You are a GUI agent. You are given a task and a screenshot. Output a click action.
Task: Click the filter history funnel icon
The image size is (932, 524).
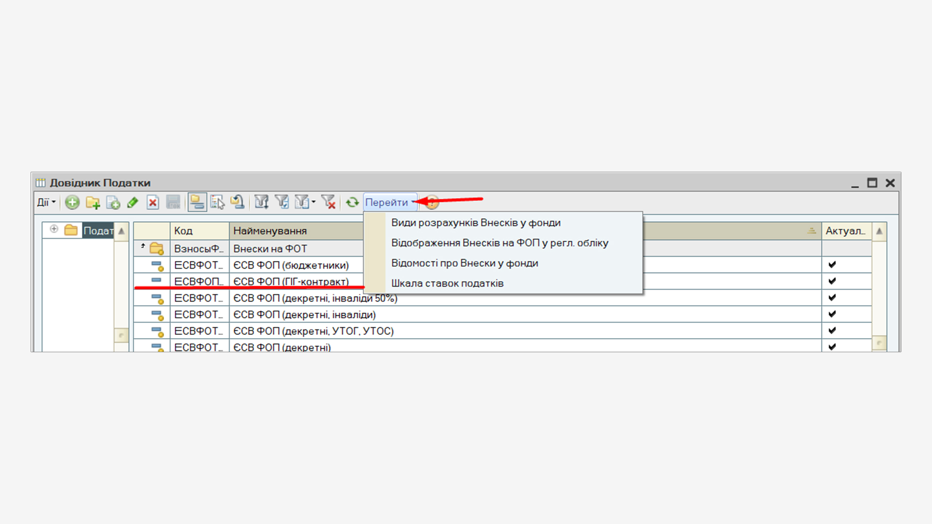pos(301,202)
